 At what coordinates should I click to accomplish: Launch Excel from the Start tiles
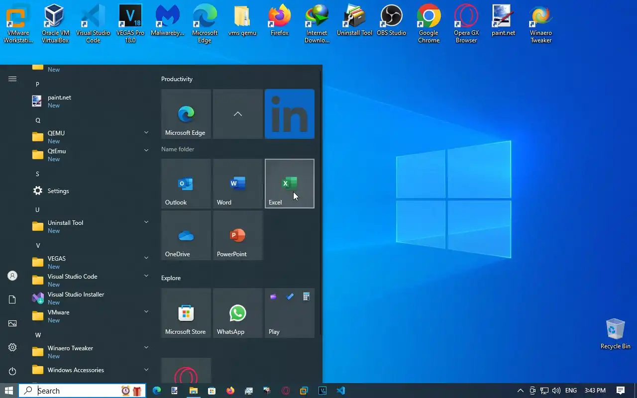click(x=290, y=184)
